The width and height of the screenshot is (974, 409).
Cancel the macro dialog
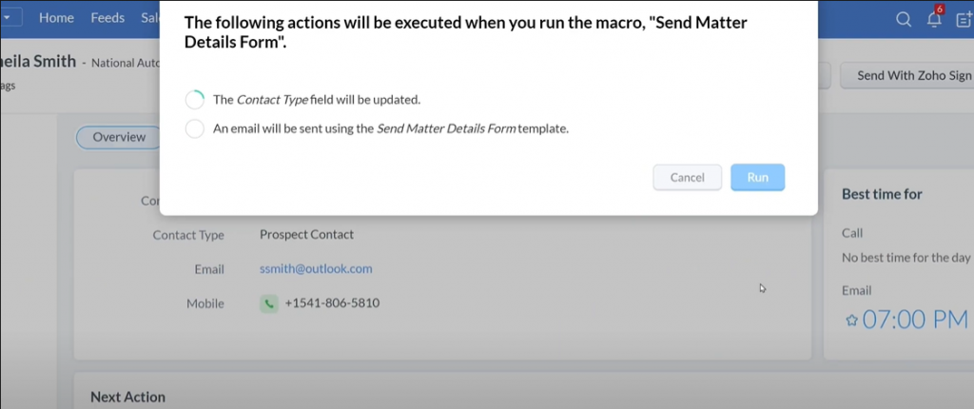click(687, 177)
